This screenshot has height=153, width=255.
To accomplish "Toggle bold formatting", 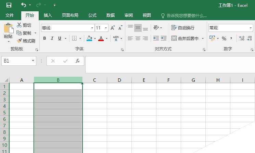I will click(44, 38).
